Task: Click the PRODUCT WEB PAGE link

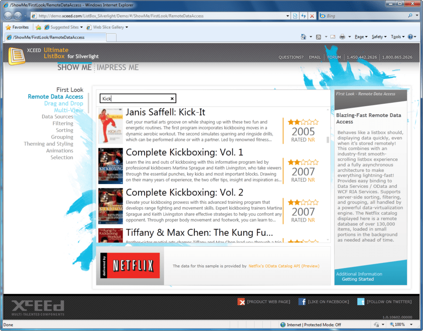Action: (268, 301)
